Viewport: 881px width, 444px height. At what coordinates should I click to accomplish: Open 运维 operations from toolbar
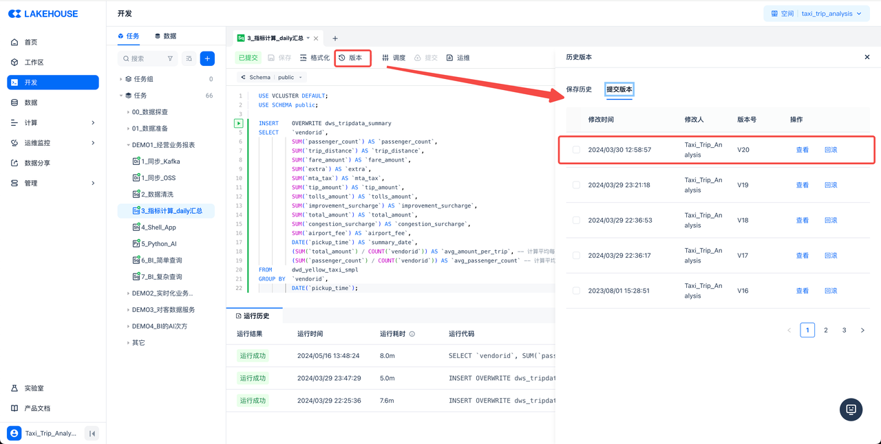pyautogui.click(x=458, y=58)
